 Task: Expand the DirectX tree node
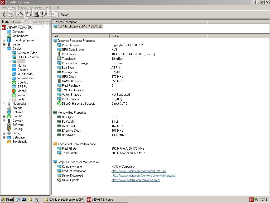pyautogui.click(x=4, y=116)
